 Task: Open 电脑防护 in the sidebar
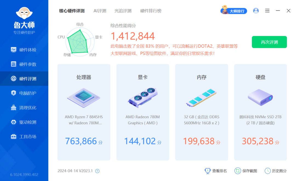point(24,93)
